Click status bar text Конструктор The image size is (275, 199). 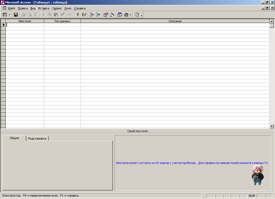tap(12, 196)
